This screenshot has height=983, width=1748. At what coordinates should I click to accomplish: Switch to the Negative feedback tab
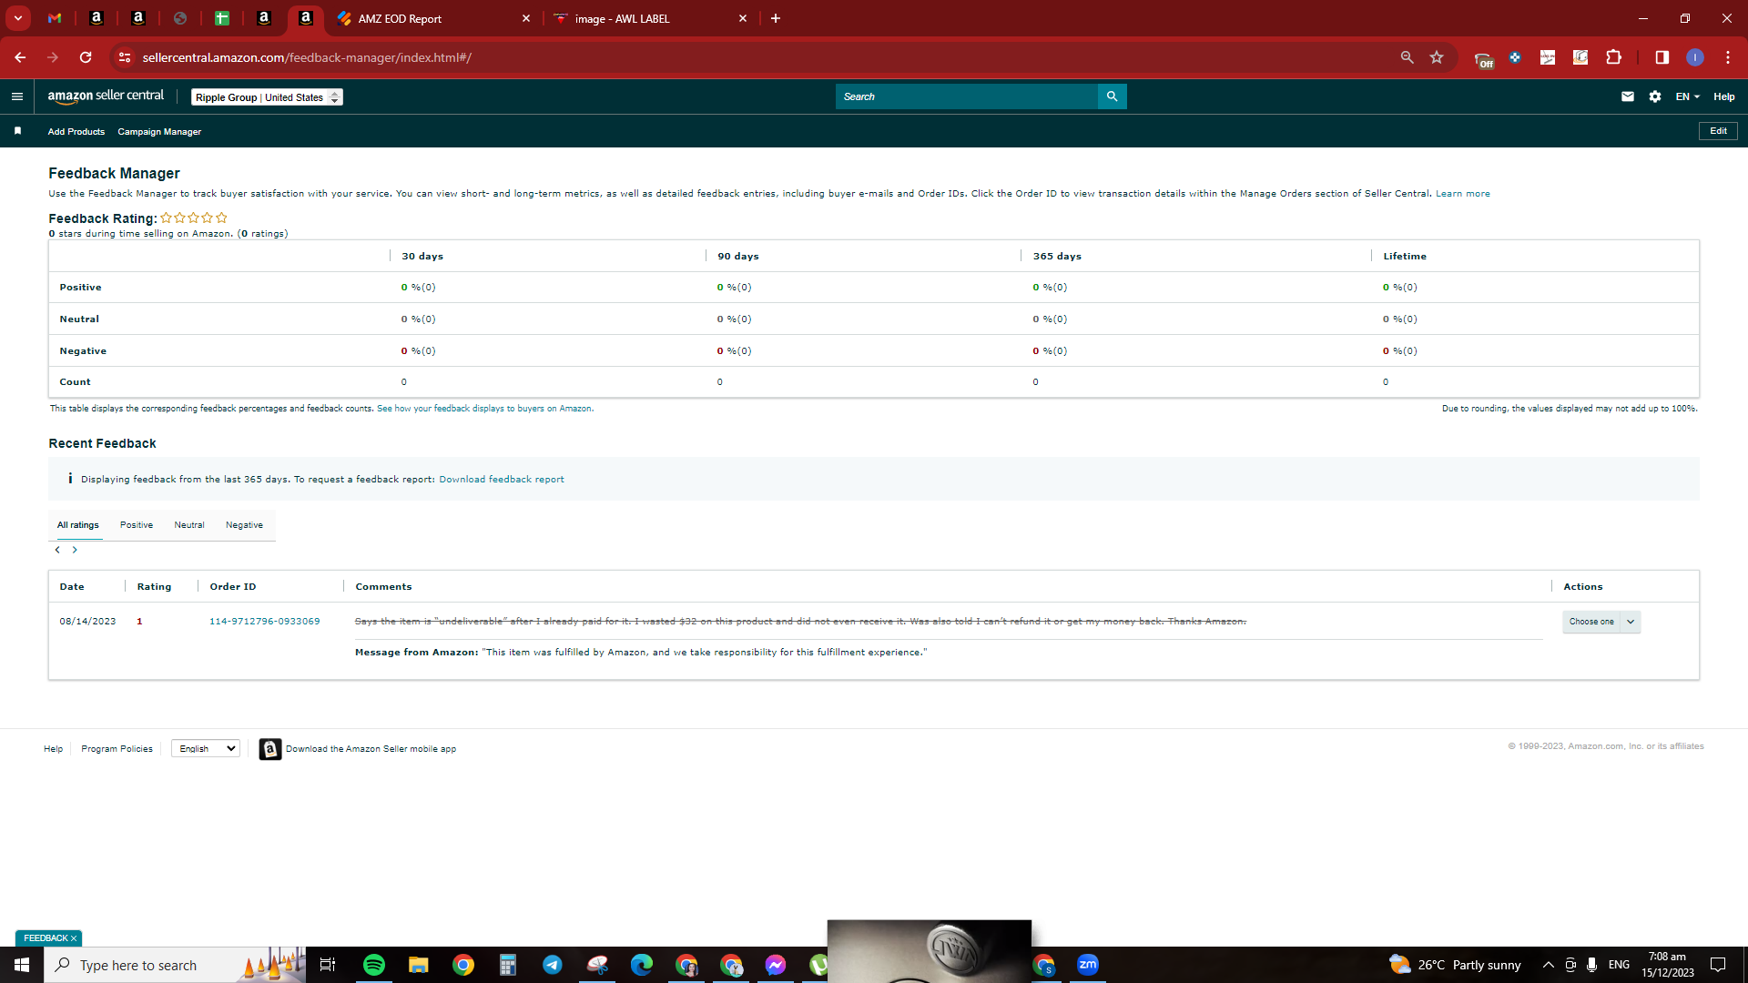click(x=244, y=525)
